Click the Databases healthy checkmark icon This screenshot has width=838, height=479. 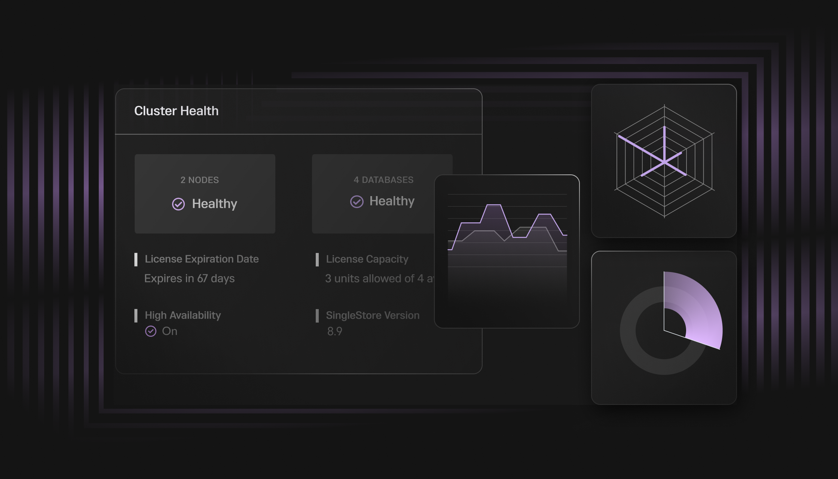click(357, 202)
